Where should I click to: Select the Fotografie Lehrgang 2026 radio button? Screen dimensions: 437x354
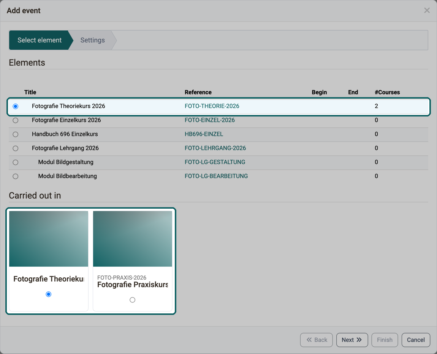tap(16, 148)
